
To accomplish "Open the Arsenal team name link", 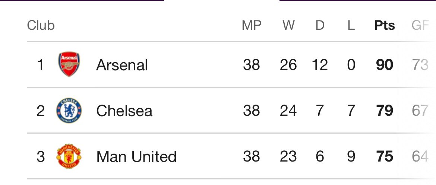I will click(x=122, y=65).
